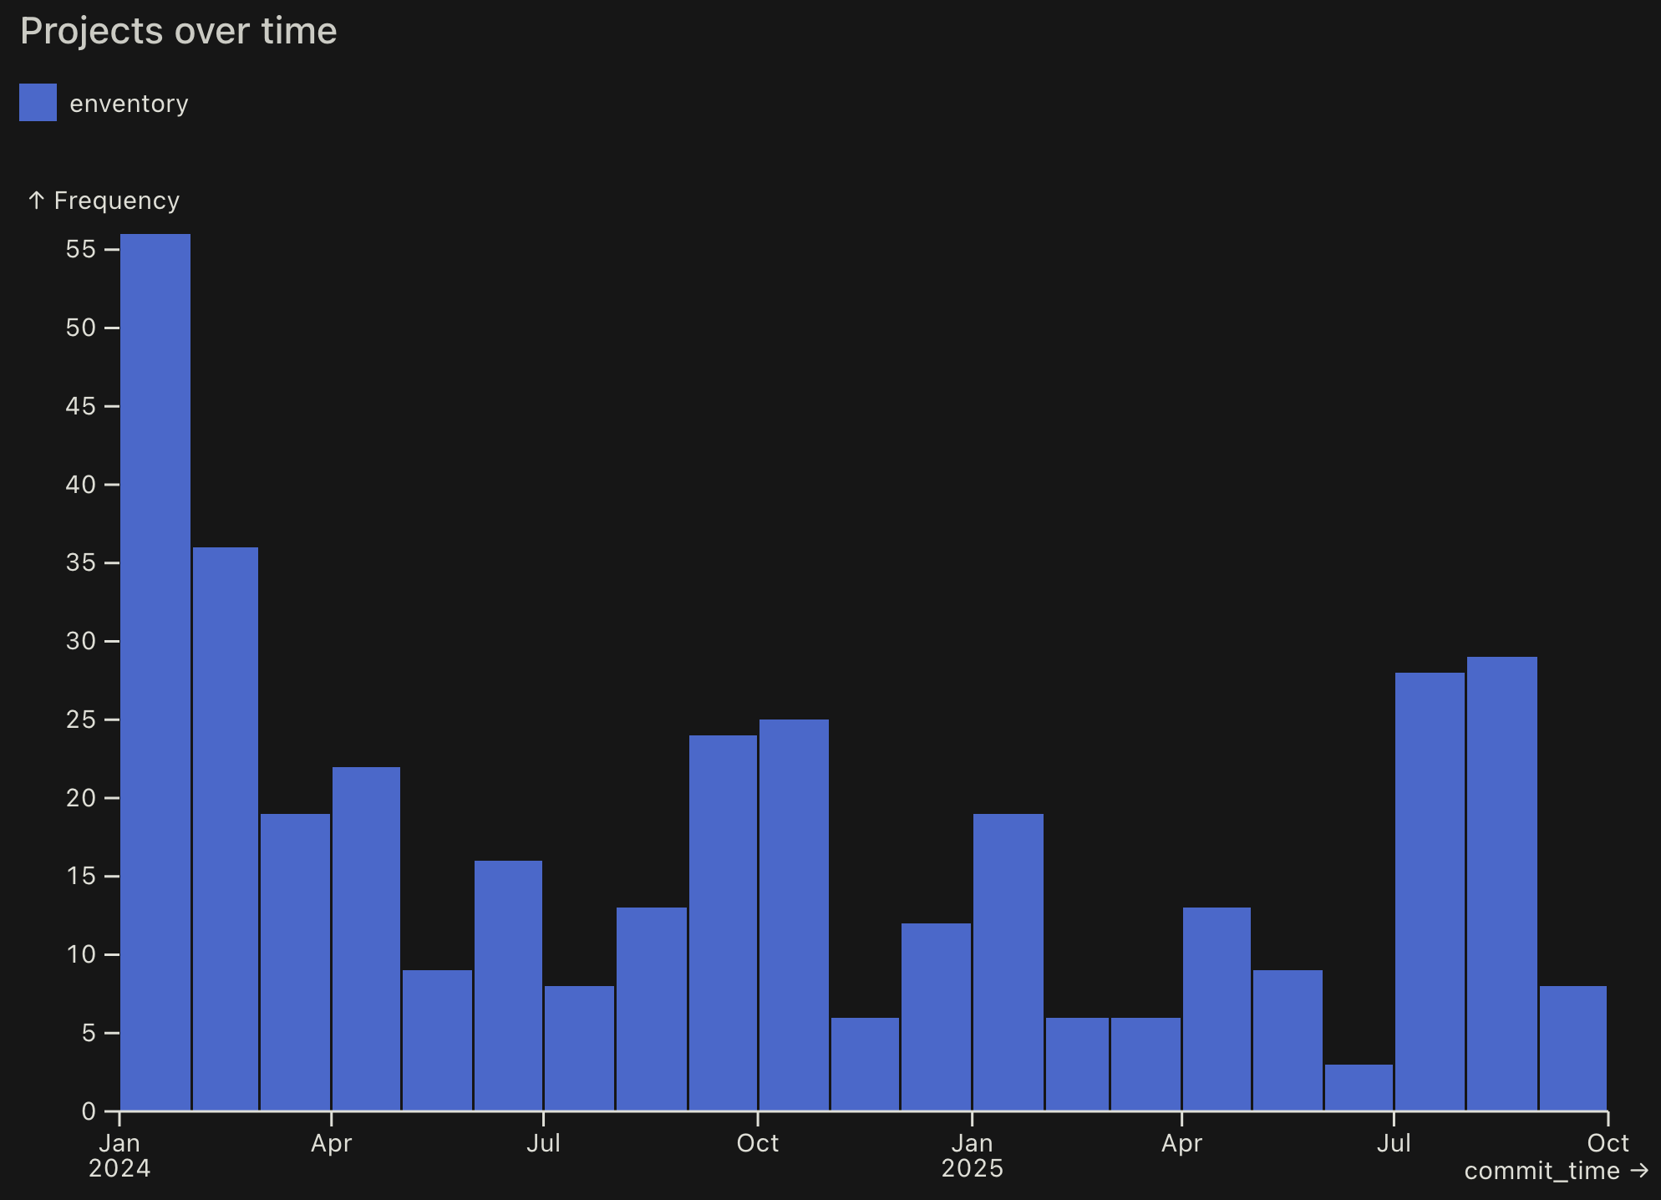Click the bar reaching 25 after Oct
This screenshot has height=1200, width=1661.
(794, 914)
